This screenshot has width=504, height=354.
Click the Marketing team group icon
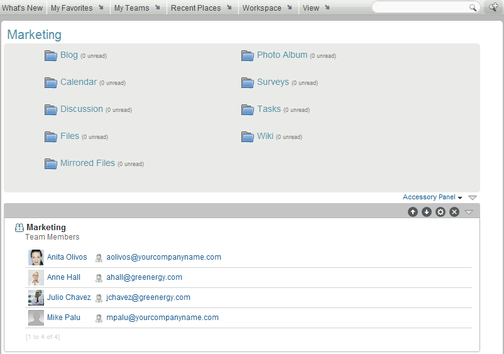(x=19, y=228)
